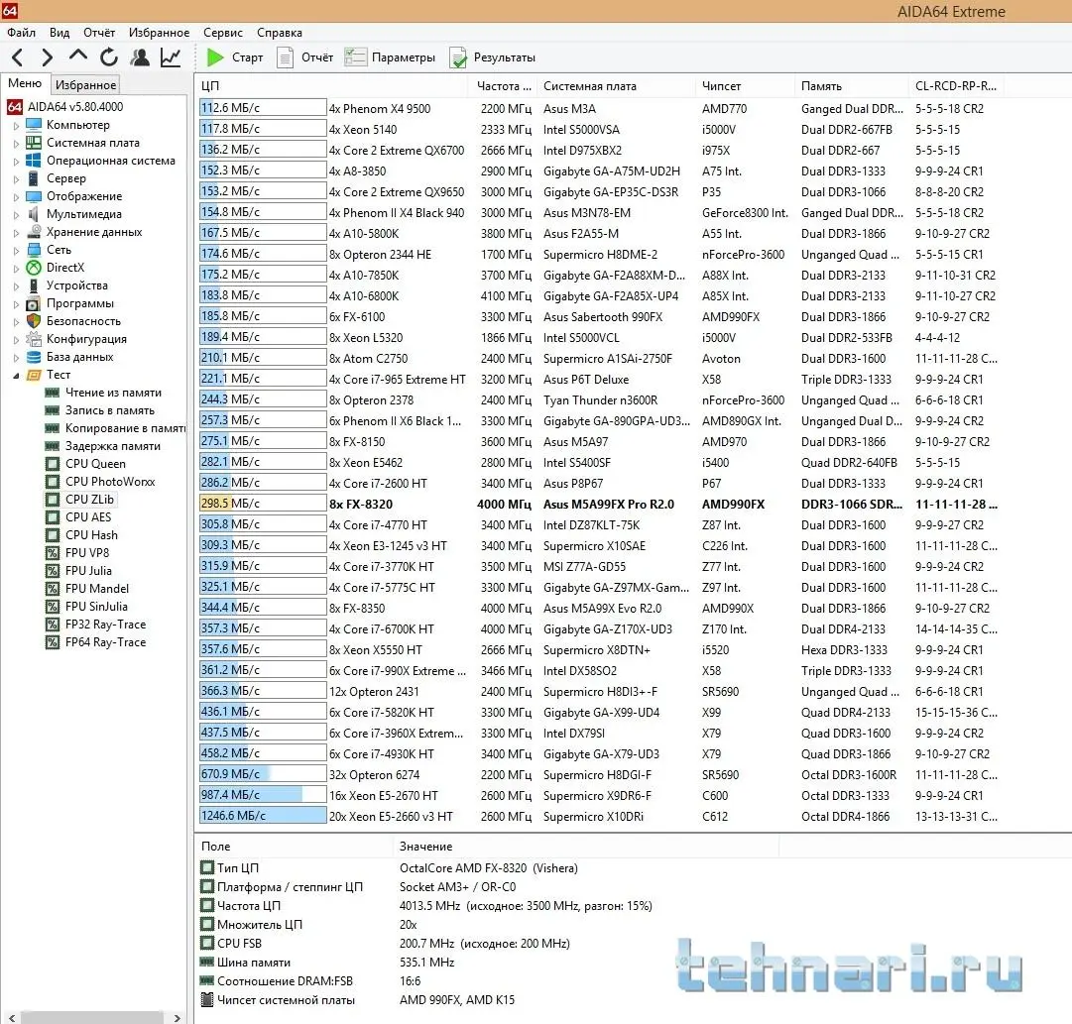Open the Вид menu

pyautogui.click(x=60, y=32)
